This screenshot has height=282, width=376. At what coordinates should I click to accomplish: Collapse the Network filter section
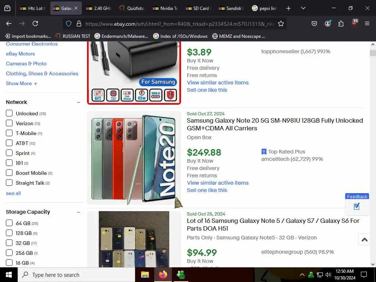pyautogui.click(x=79, y=102)
